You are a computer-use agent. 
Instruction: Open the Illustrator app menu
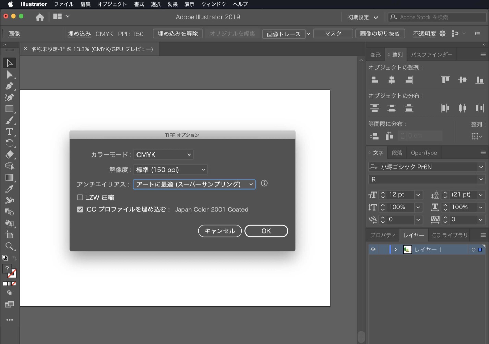(34, 4)
